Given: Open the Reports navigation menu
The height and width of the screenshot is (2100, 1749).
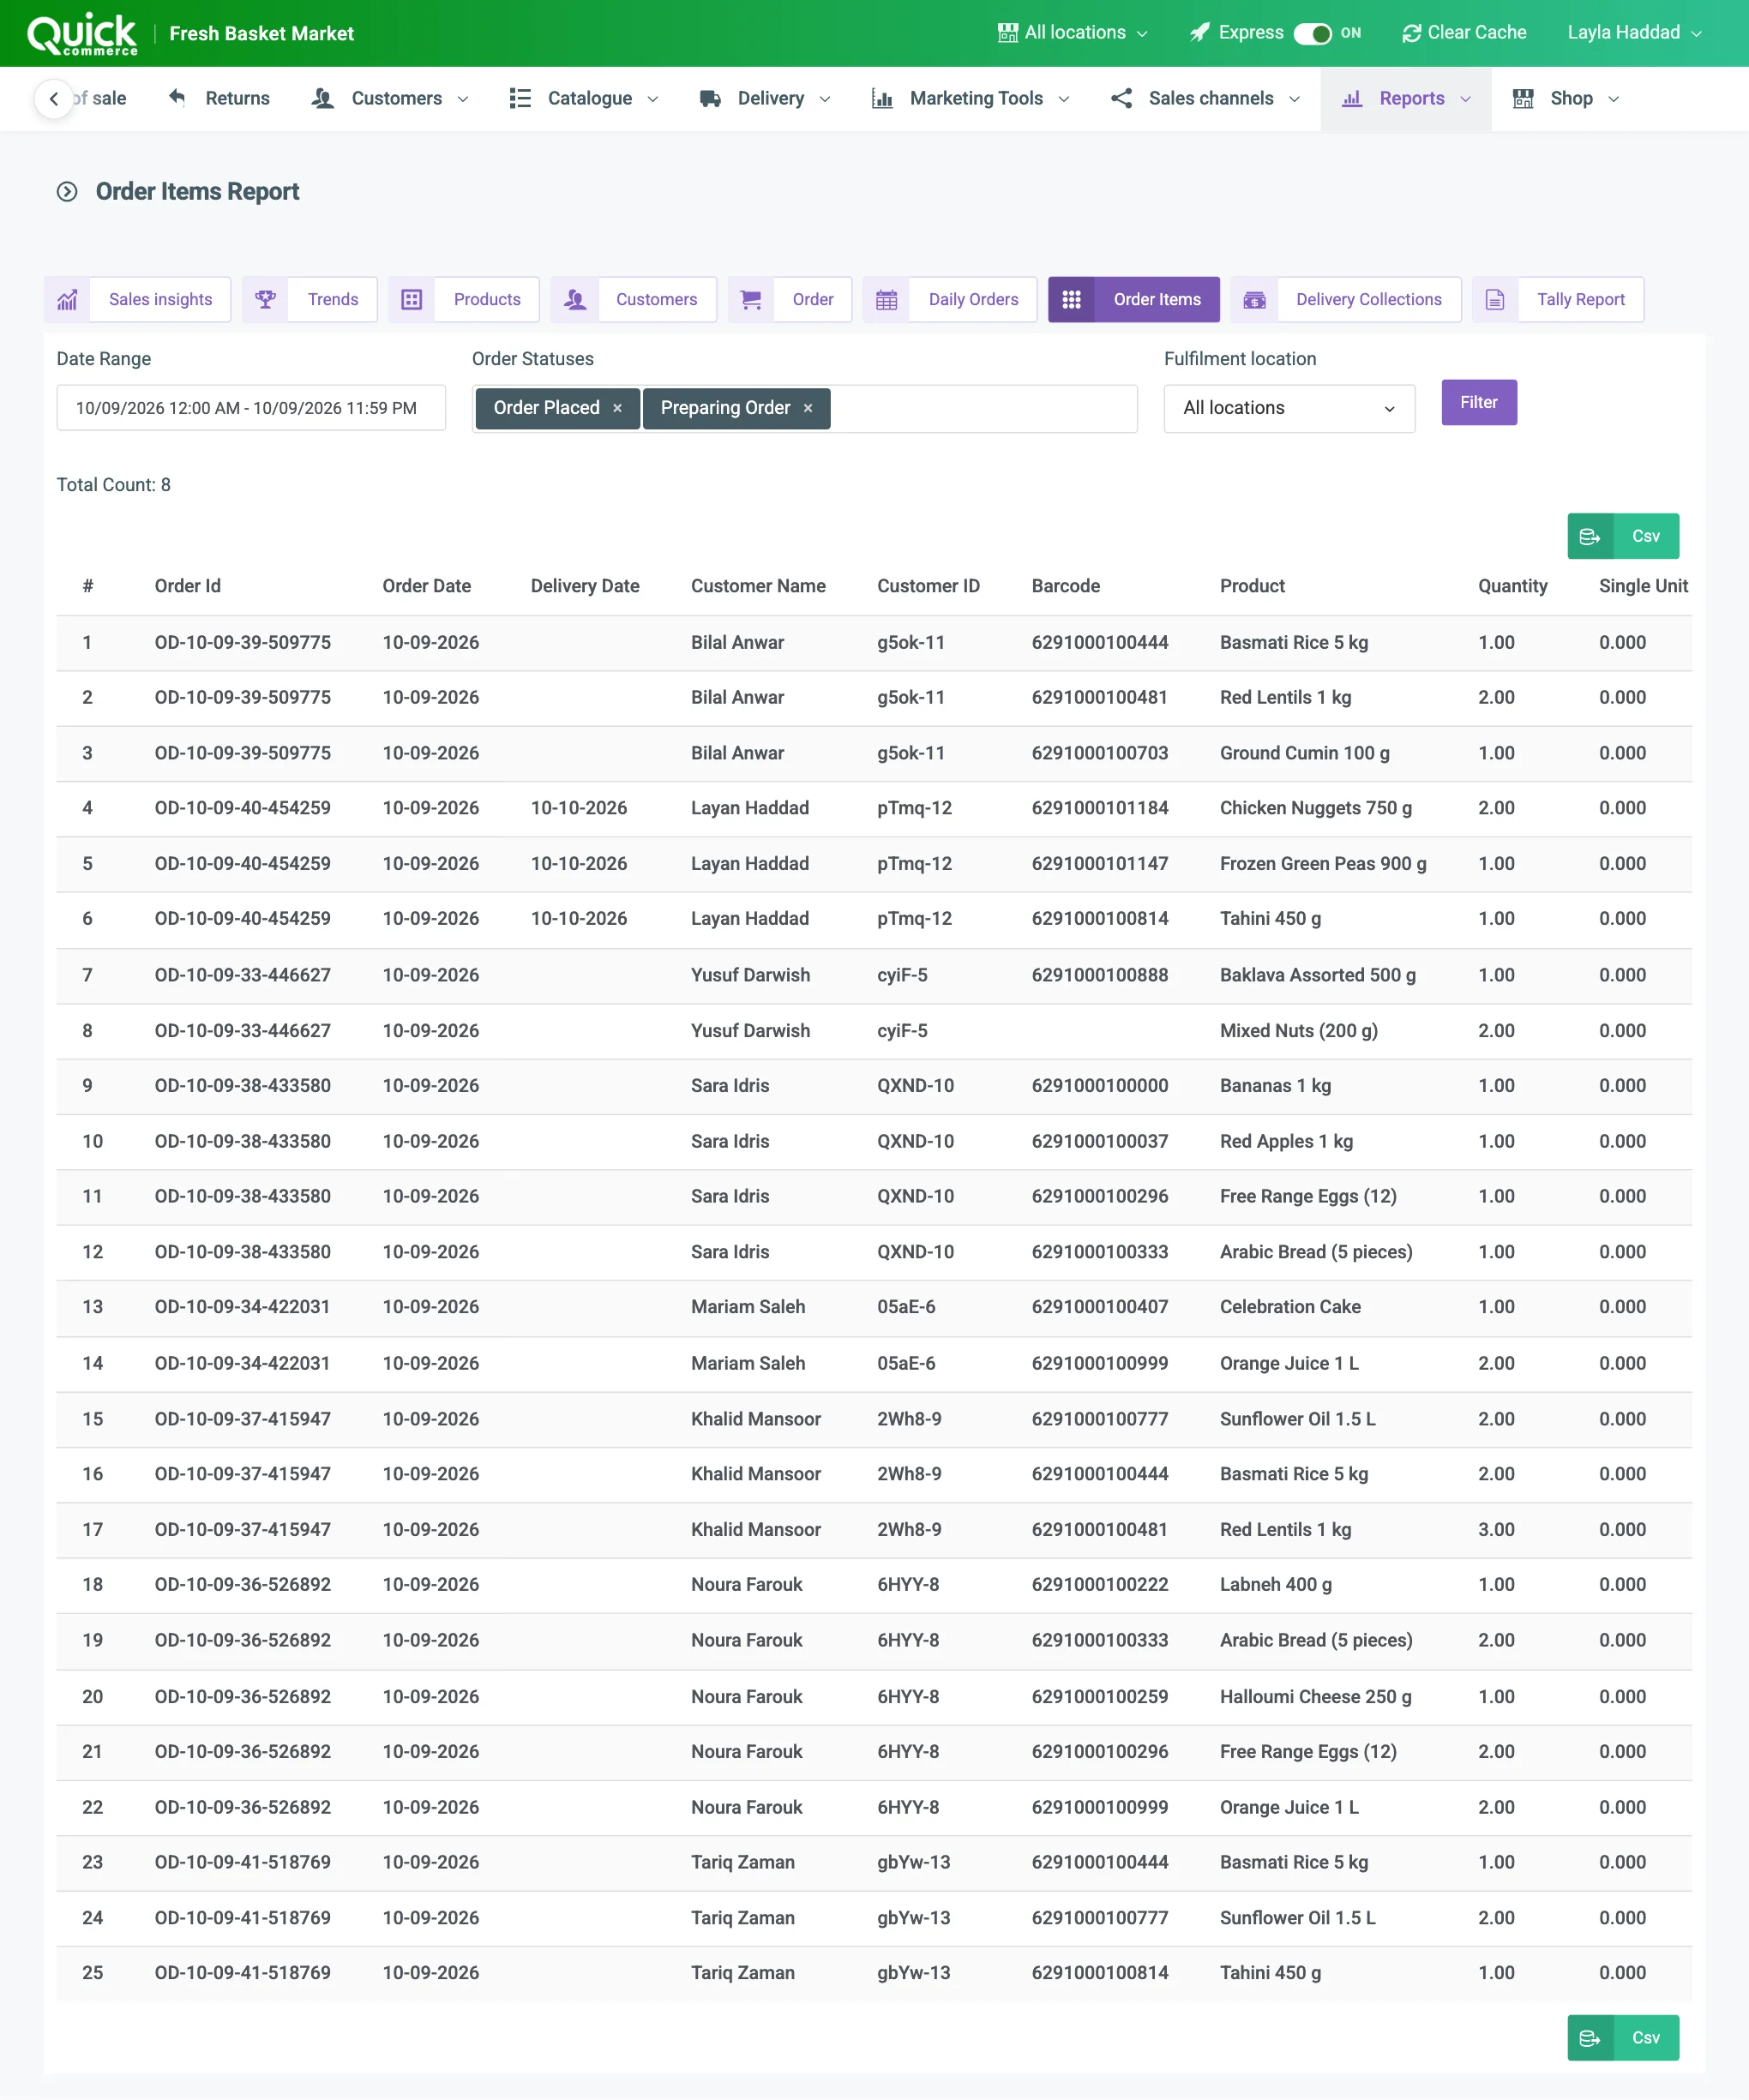Looking at the screenshot, I should coord(1406,98).
